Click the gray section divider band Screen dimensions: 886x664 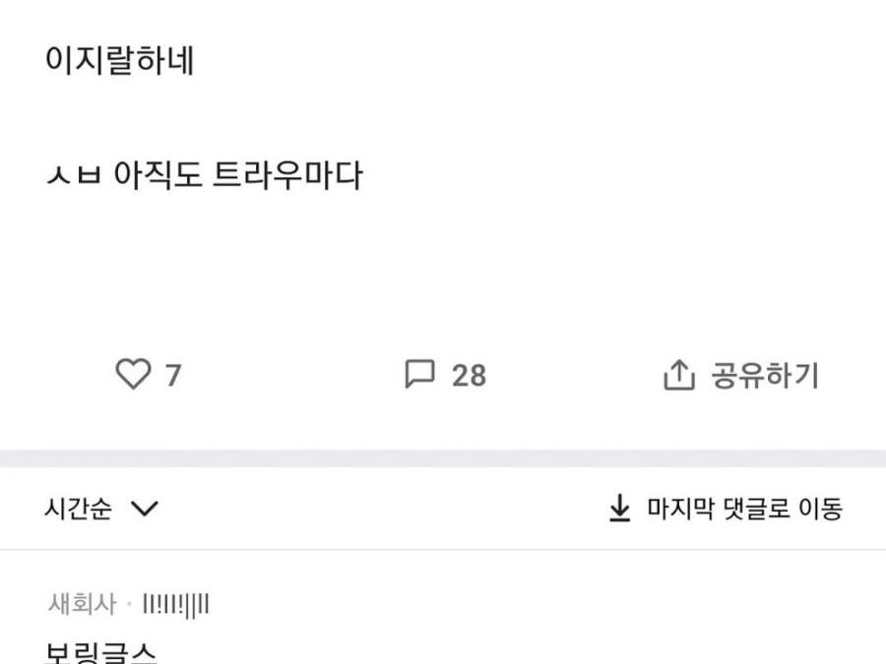coord(443,458)
